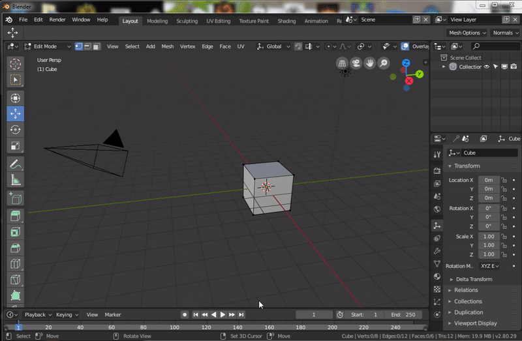Select the Rotate tool
The height and width of the screenshot is (341, 522).
(15, 130)
